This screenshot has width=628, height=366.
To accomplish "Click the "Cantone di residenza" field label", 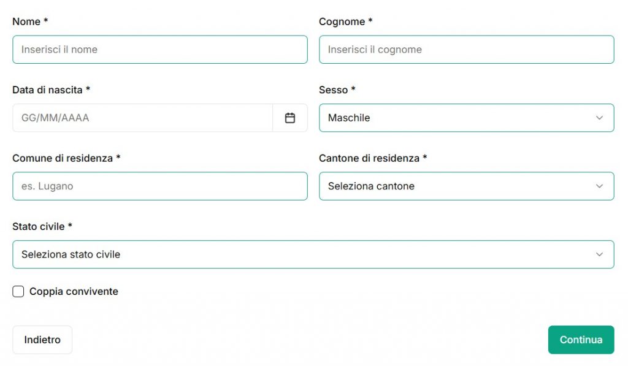I will pos(369,158).
